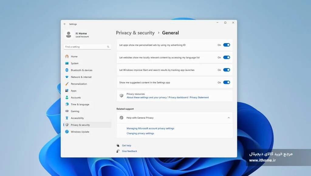
Task: Open Managing Microsoft account privacy settings link
Action: [x=150, y=128]
